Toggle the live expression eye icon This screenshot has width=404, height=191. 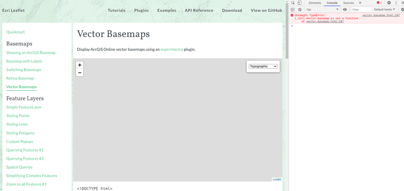(345, 10)
